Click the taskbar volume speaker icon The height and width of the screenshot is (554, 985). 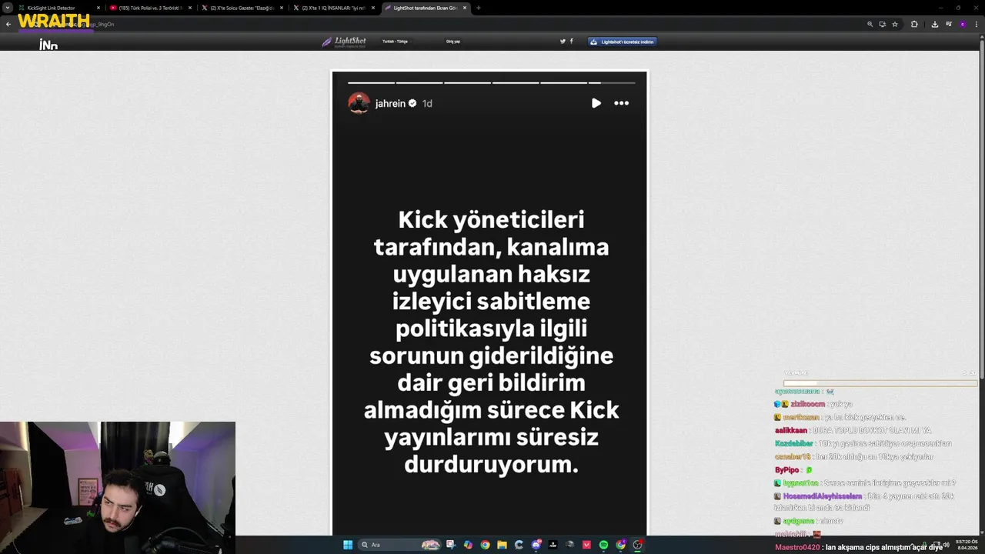(x=946, y=545)
